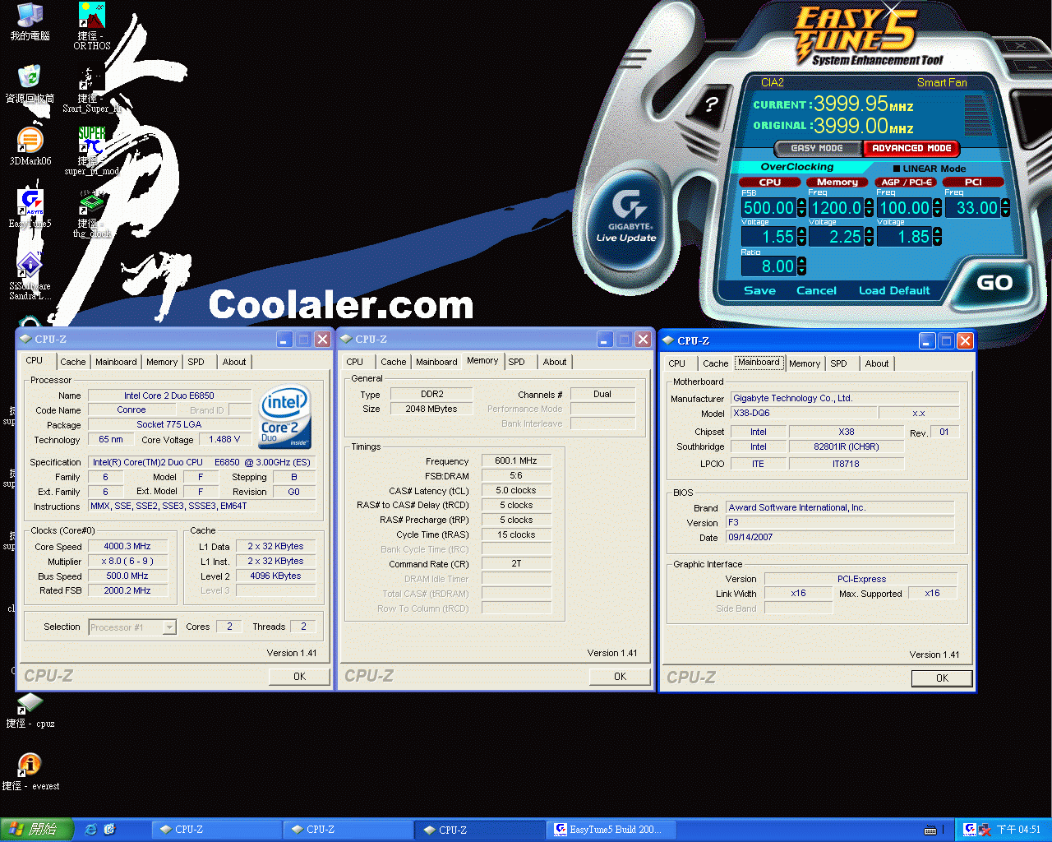Select the AGP / PCI-E tab in EasyTune5
This screenshot has width=1052, height=842.
coord(907,182)
